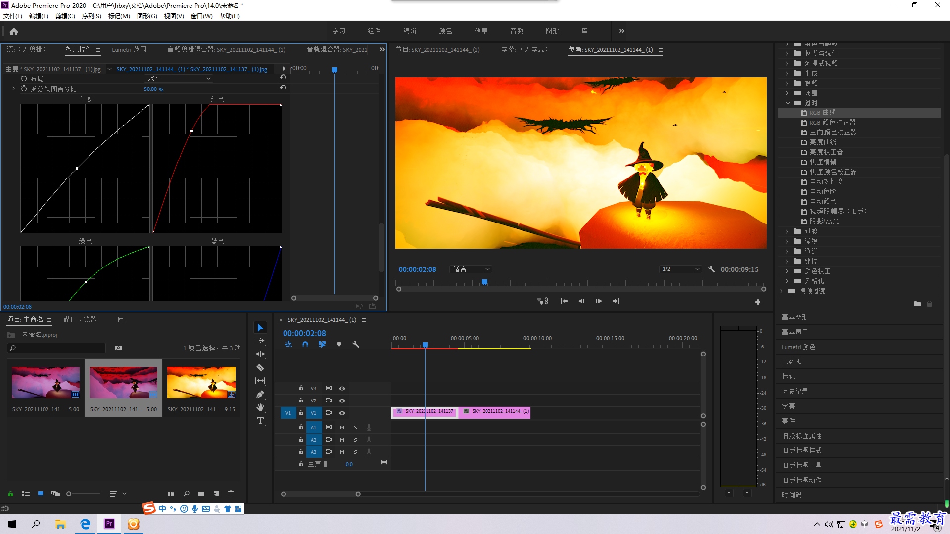Step forward one frame in monitor
The image size is (950, 534).
click(x=599, y=301)
